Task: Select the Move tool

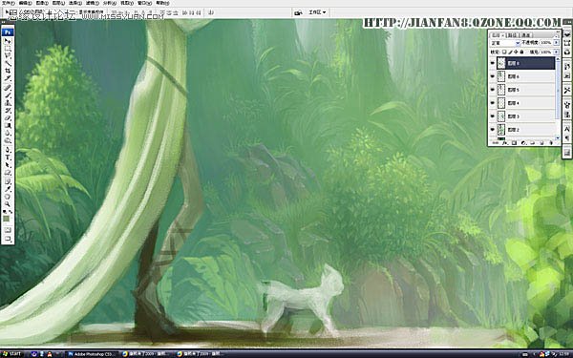Action: tap(8, 41)
